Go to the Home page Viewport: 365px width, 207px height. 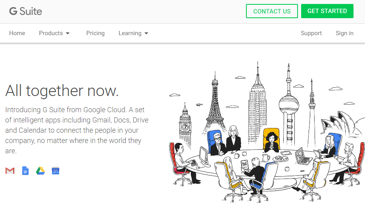coord(17,33)
